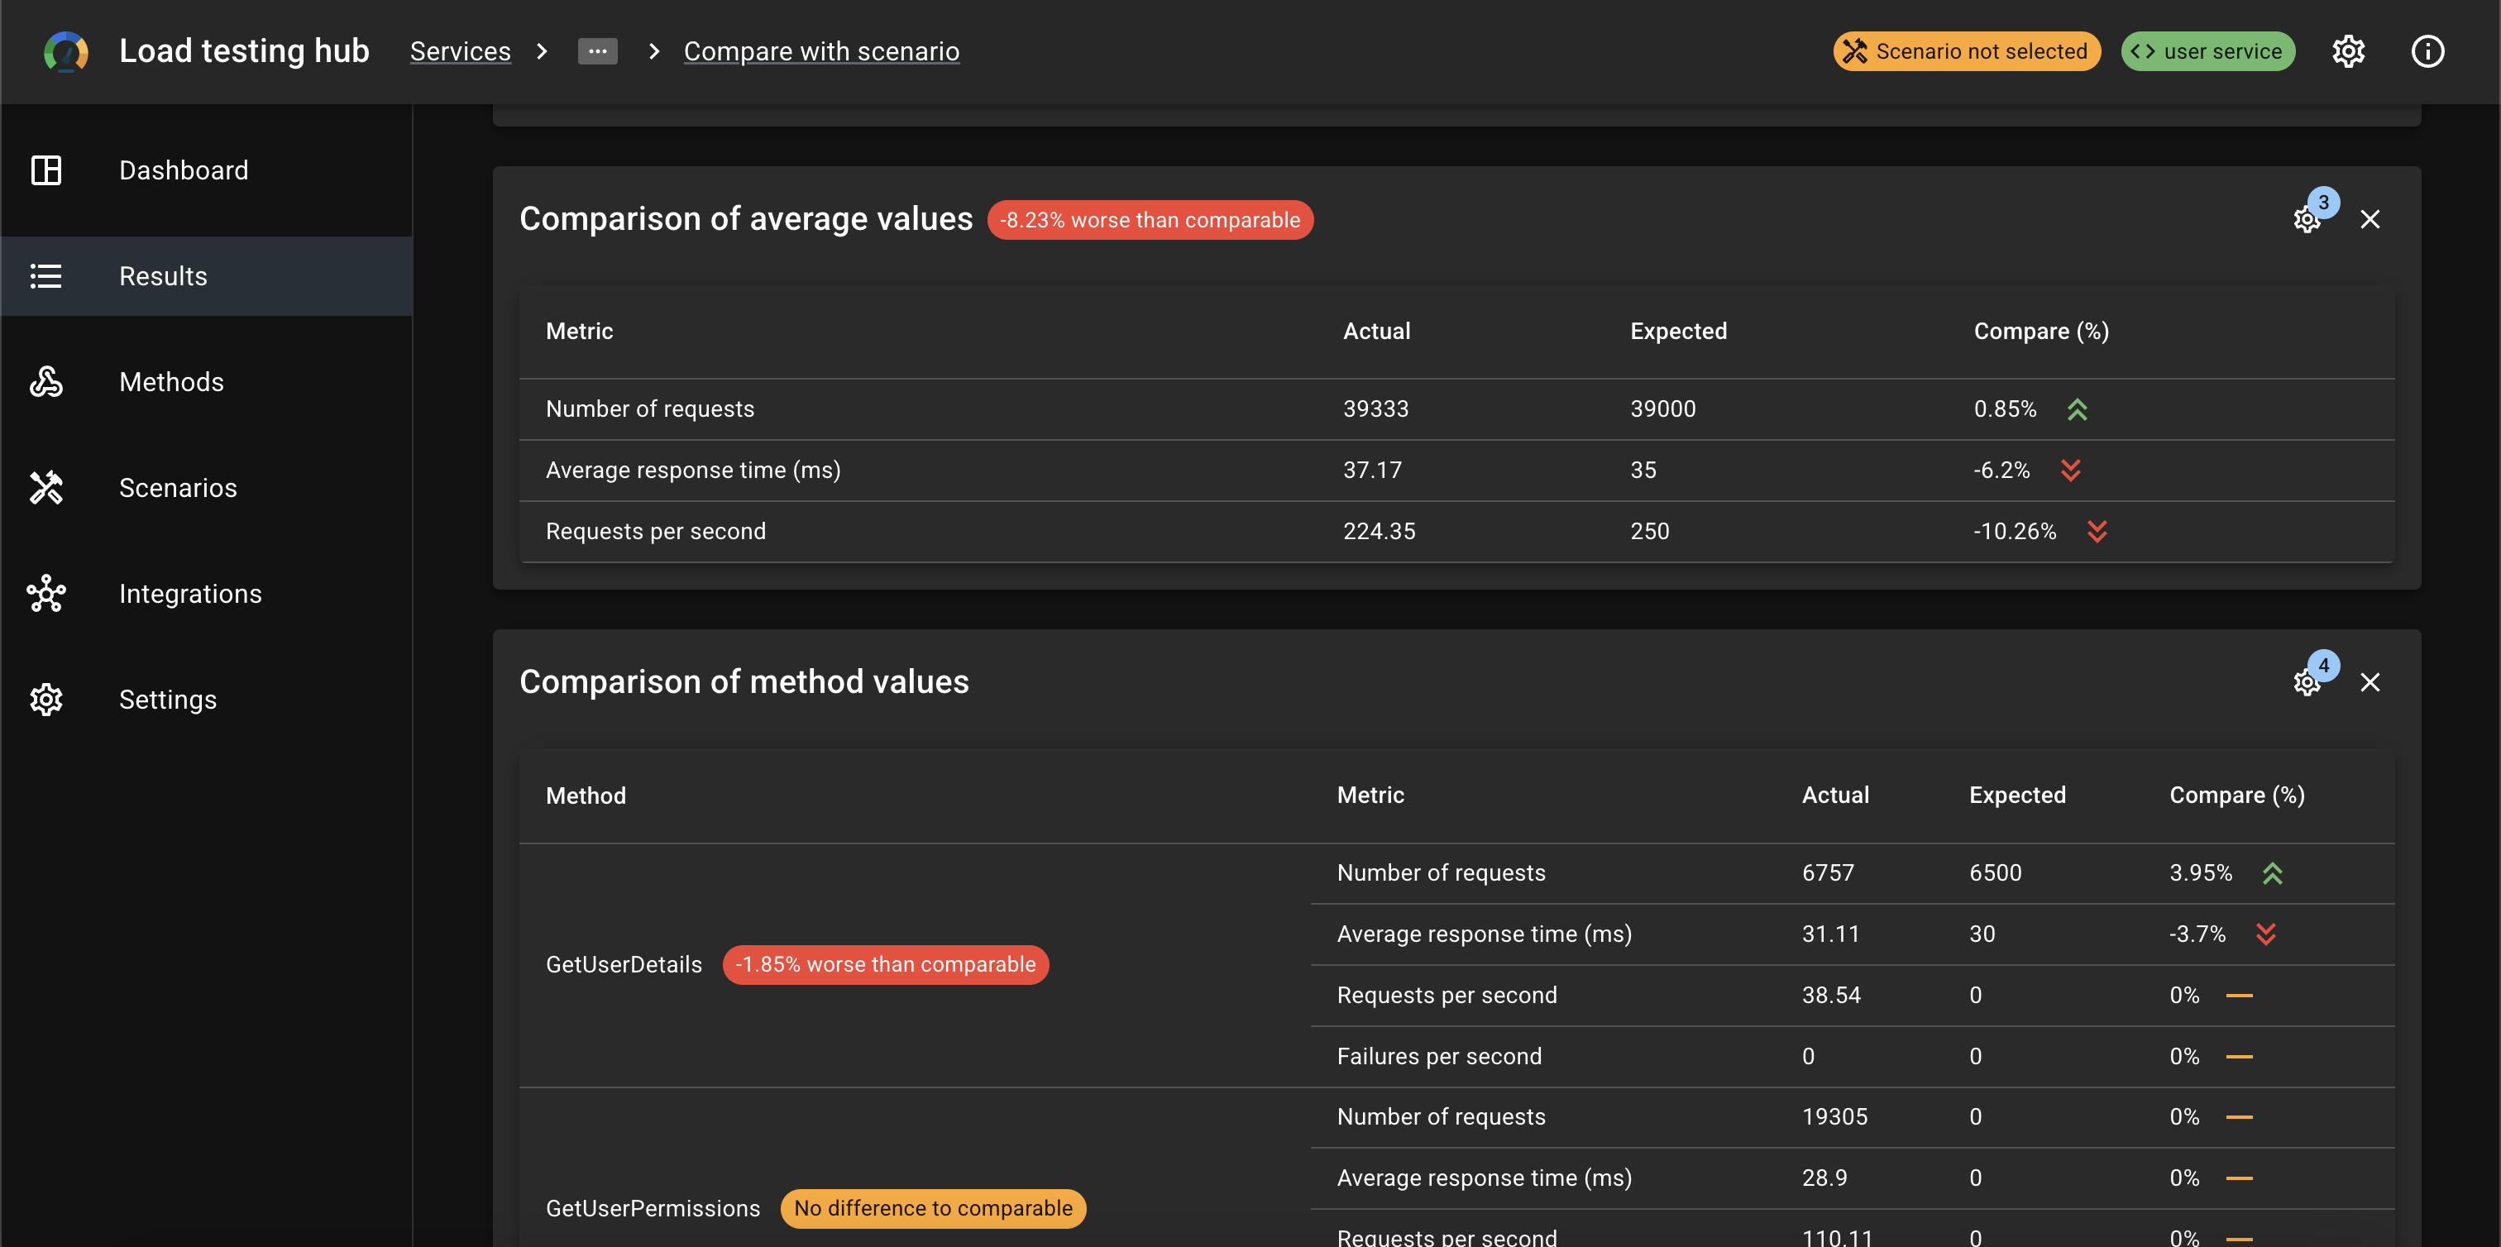Image resolution: width=2501 pixels, height=1247 pixels.
Task: Click the Results list icon in sidebar
Action: point(45,275)
